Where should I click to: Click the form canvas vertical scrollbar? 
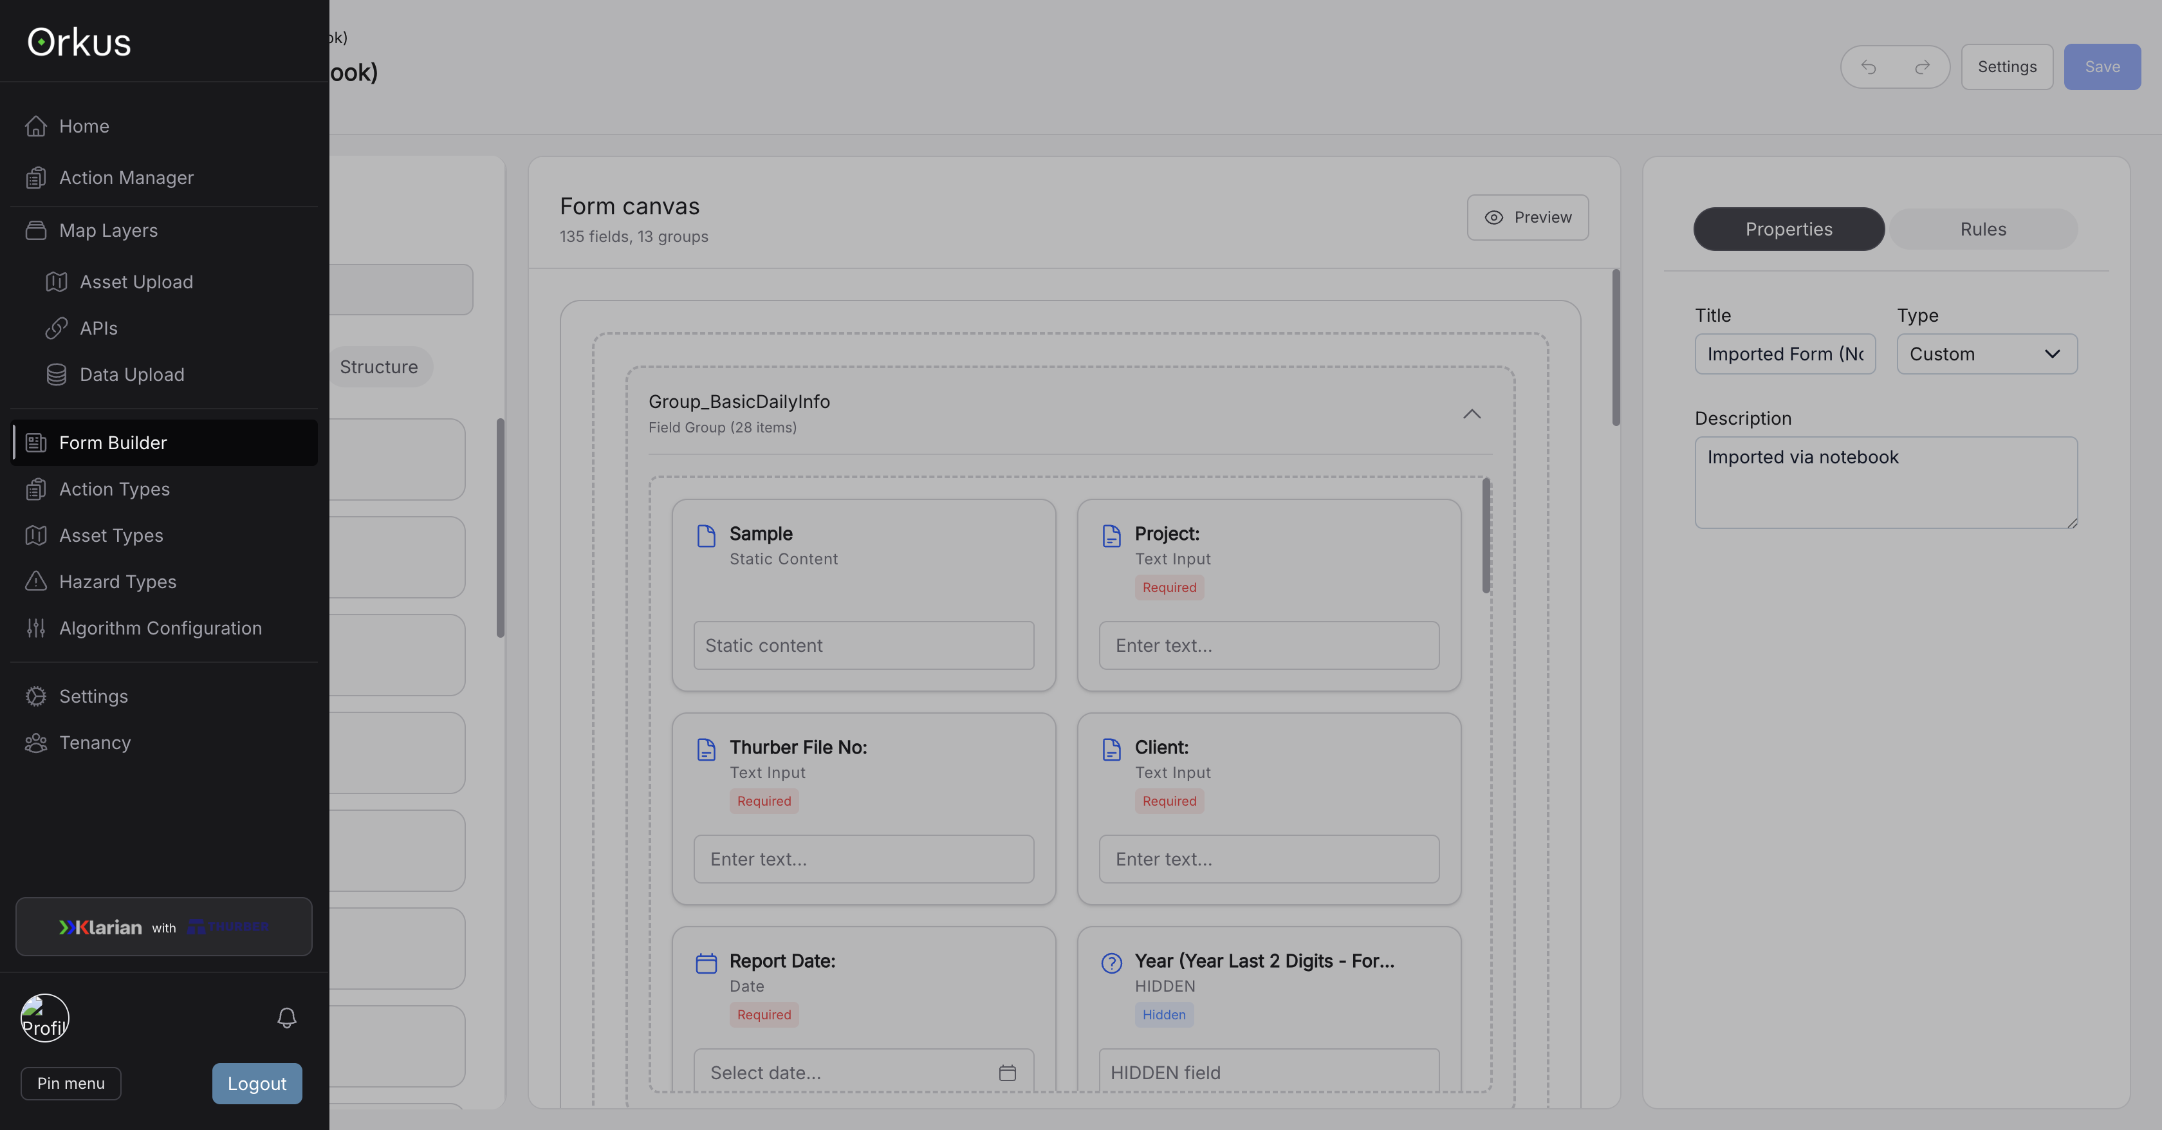(1616, 347)
